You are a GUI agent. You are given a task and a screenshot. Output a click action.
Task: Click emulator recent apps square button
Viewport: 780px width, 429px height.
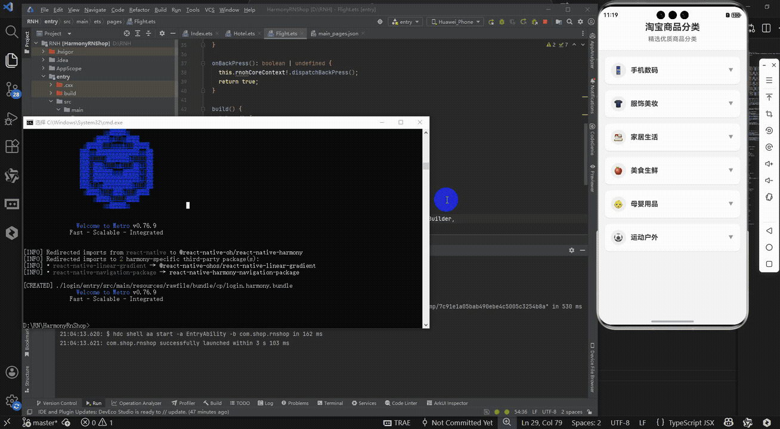click(769, 264)
